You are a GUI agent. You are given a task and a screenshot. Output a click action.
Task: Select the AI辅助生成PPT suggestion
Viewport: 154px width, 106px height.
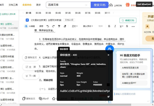[x=133, y=83]
